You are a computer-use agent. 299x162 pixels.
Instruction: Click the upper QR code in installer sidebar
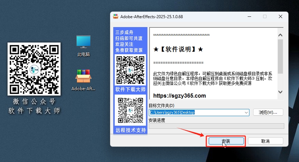(x=130, y=70)
